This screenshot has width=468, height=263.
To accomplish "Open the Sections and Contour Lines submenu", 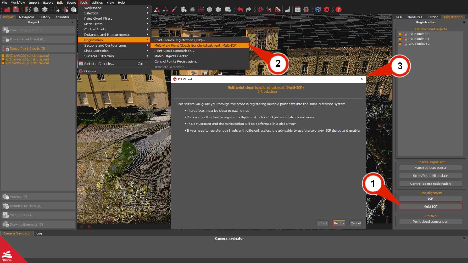I will [105, 45].
